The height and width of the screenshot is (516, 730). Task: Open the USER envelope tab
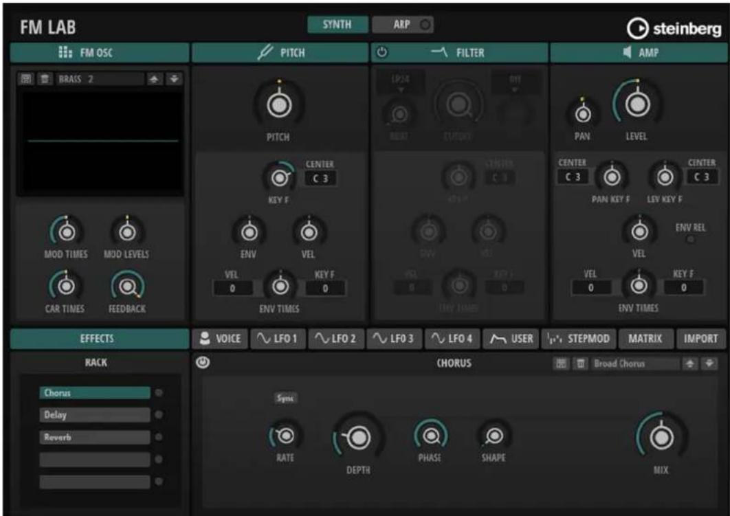click(511, 338)
